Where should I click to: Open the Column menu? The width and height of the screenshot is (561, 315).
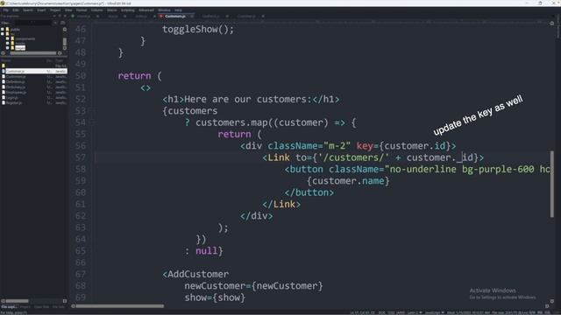tap(96, 10)
